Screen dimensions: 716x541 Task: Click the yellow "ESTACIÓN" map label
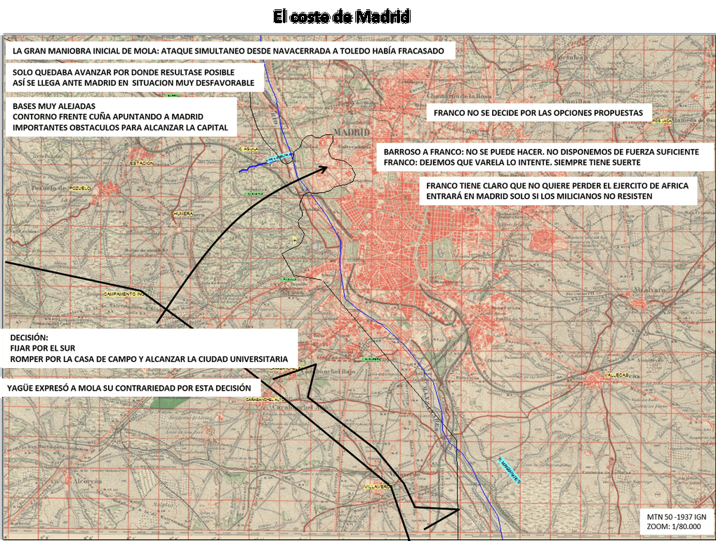point(142,163)
